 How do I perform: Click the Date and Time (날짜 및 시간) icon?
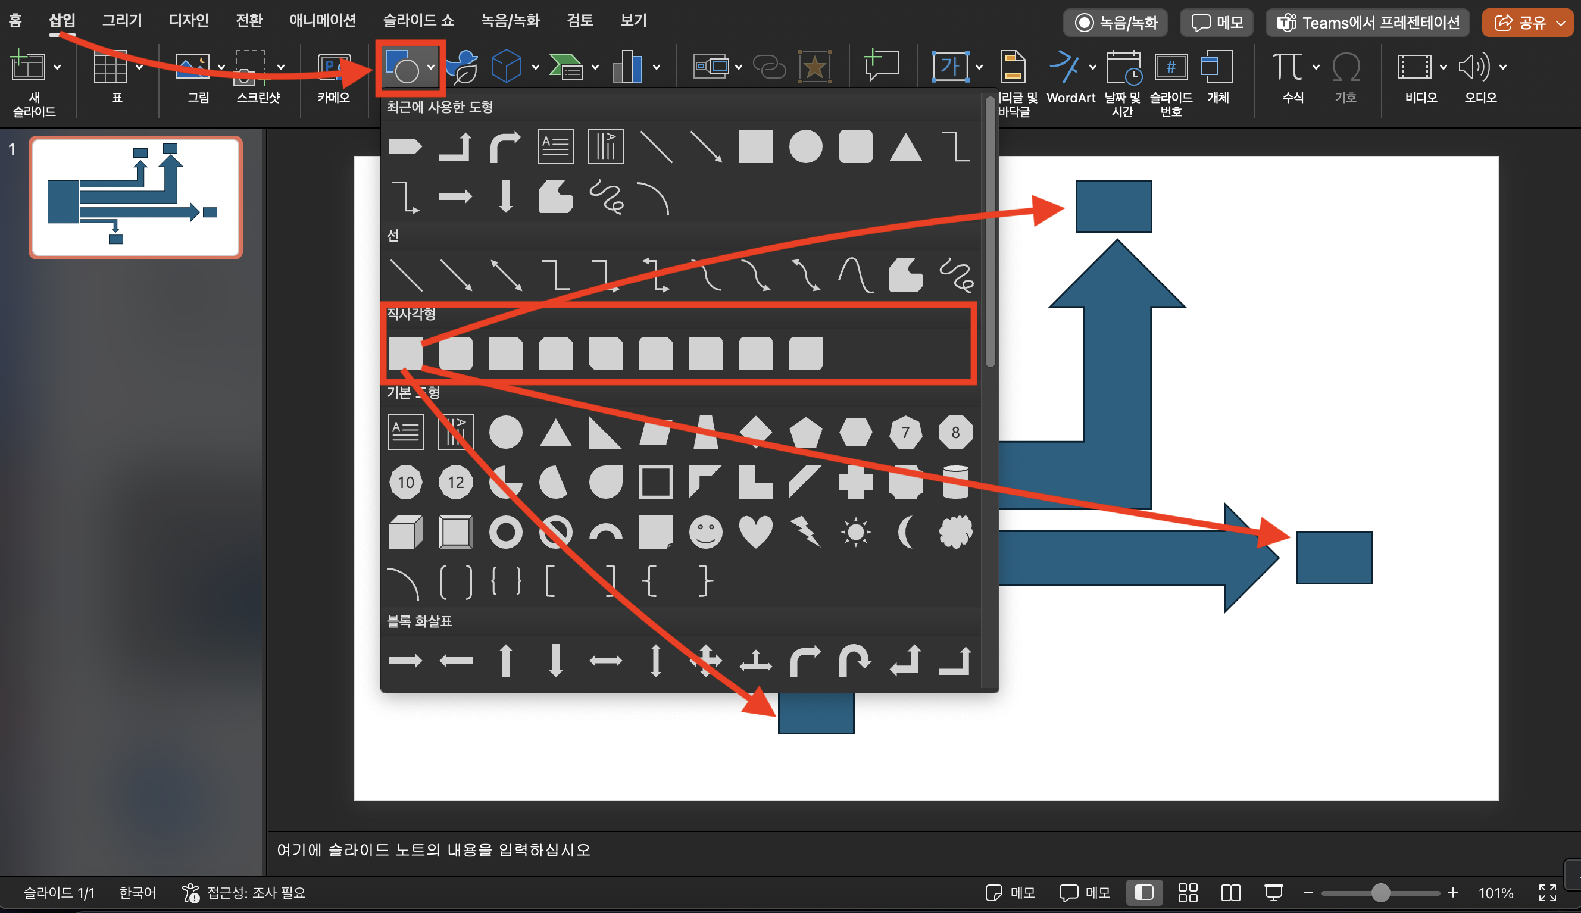click(1123, 67)
